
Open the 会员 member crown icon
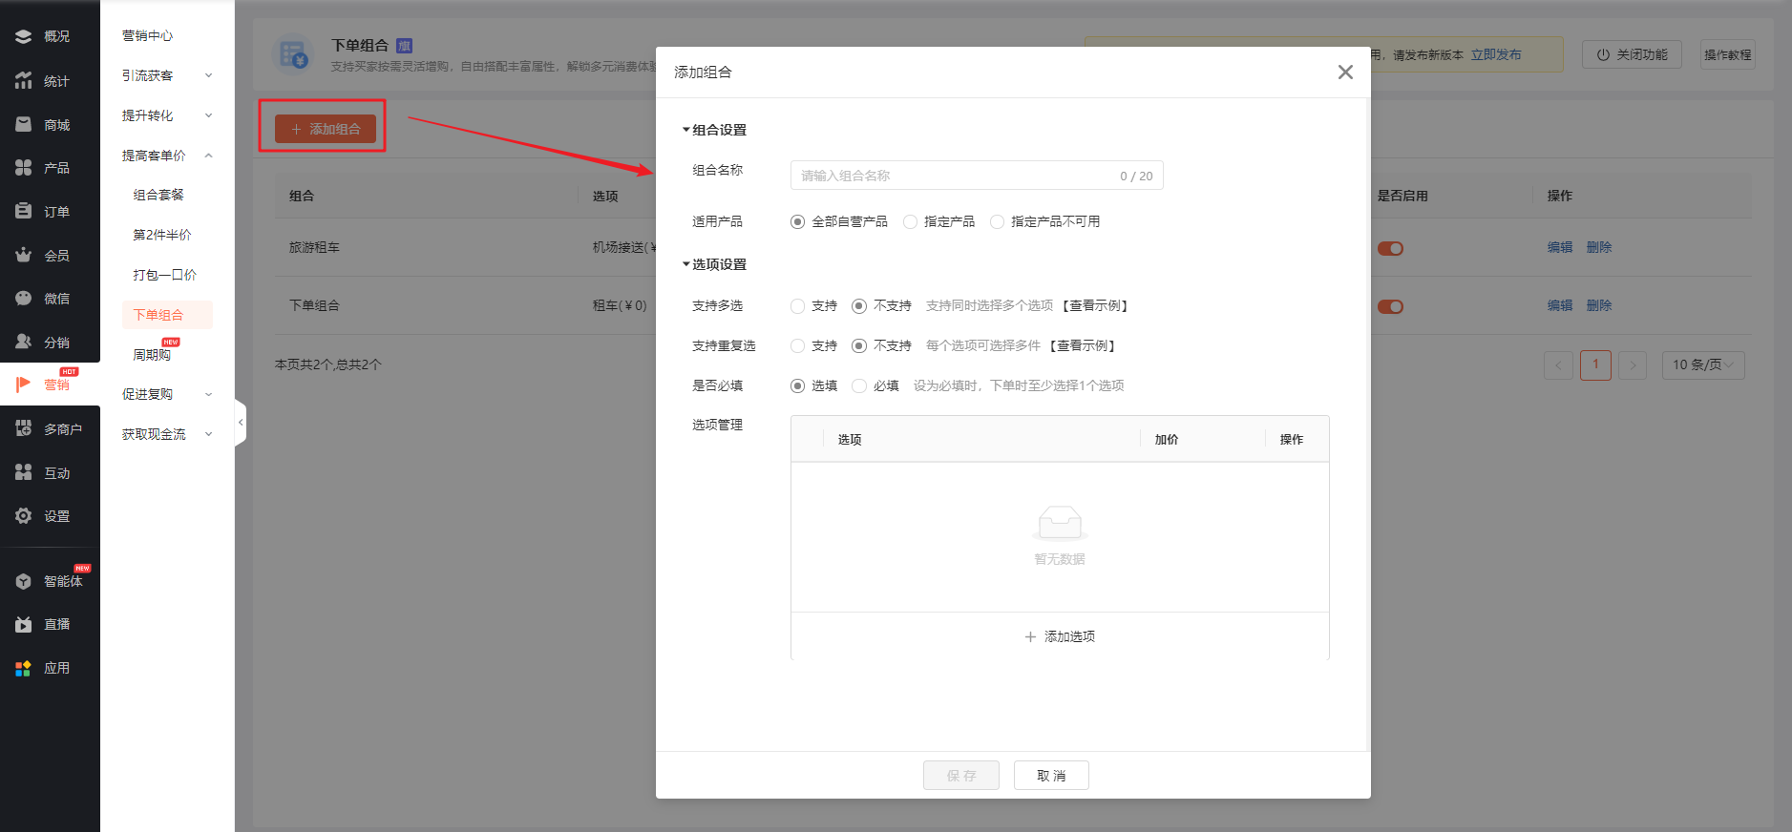(24, 255)
